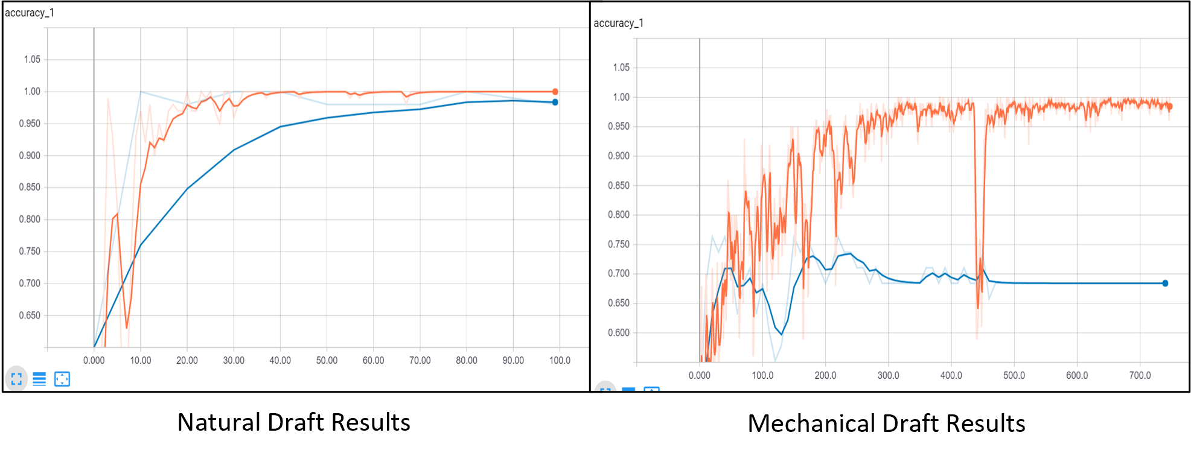
Task: Click the 0.600 y-axis label on right chart
Action: [x=619, y=333]
